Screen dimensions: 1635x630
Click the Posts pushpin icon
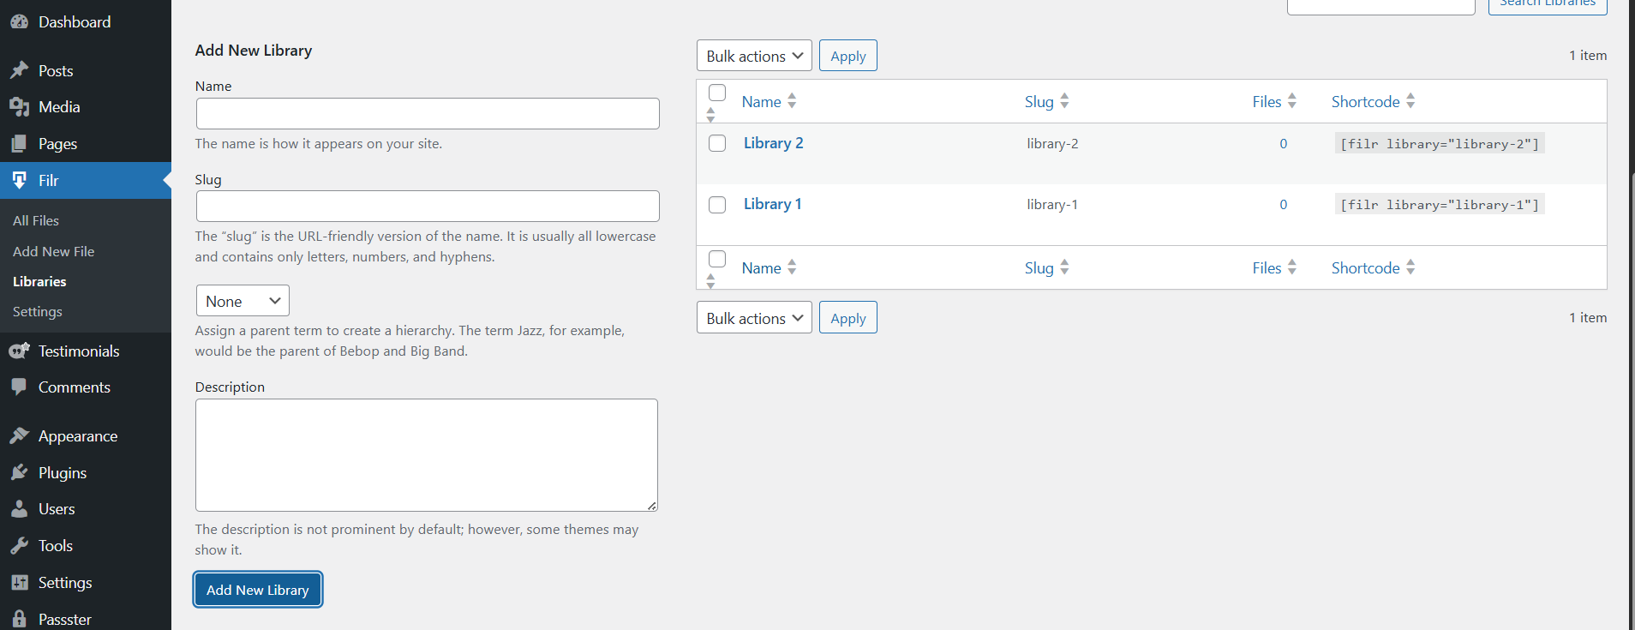[19, 70]
